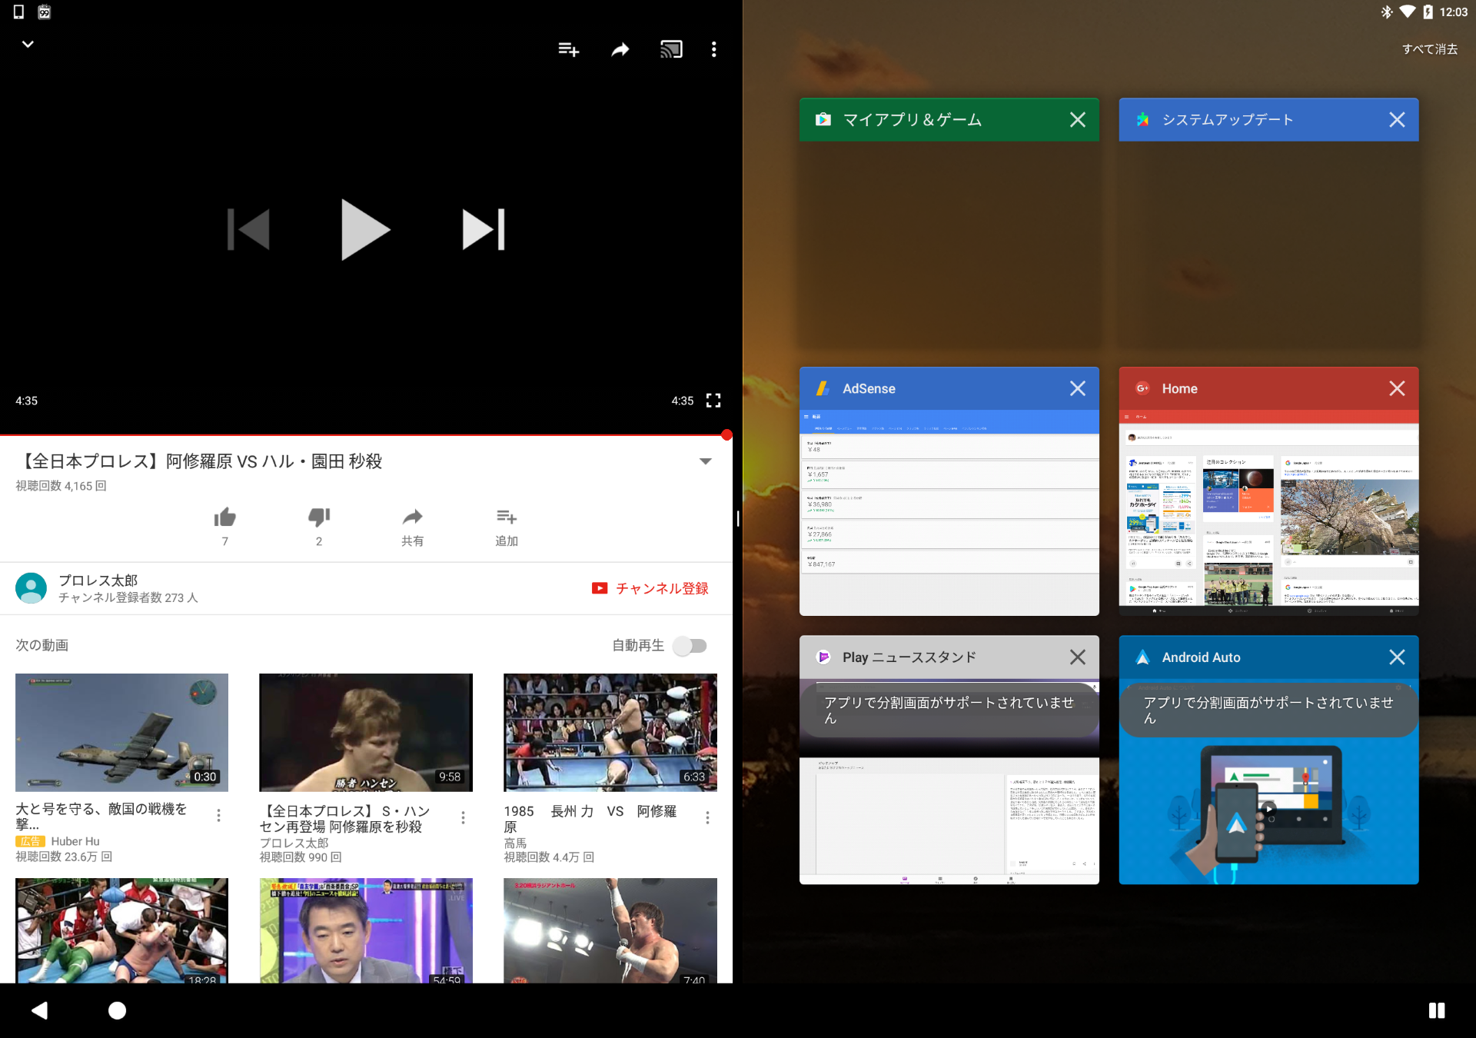
Task: Click the share arrow in player header
Action: coord(620,50)
